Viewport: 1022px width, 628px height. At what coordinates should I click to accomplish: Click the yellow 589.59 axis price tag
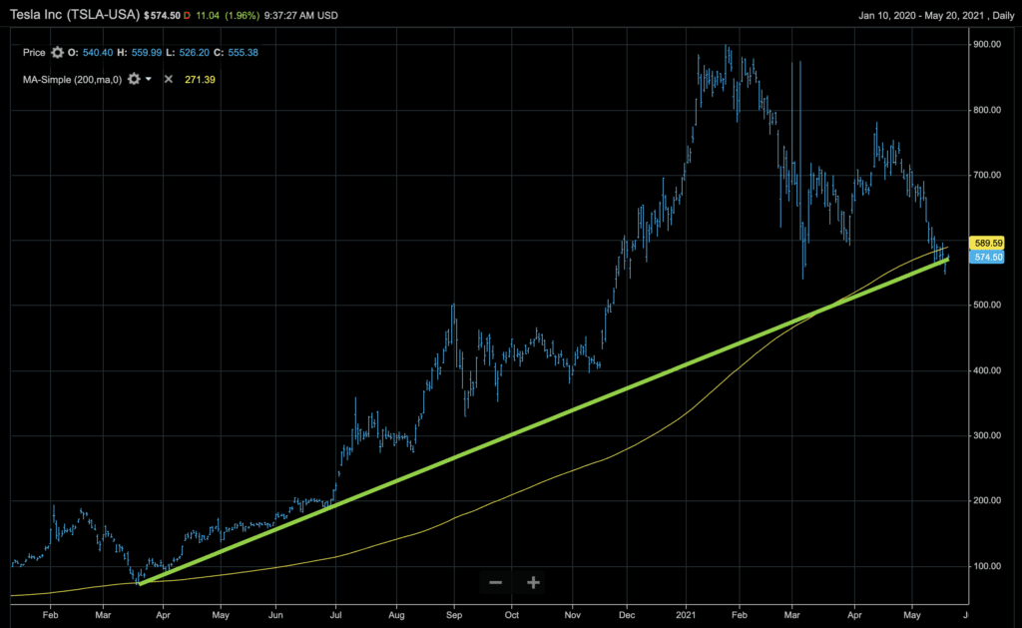pyautogui.click(x=988, y=243)
